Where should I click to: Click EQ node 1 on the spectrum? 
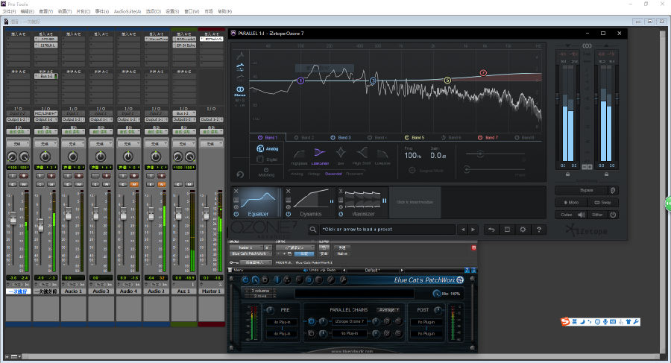pyautogui.click(x=300, y=81)
